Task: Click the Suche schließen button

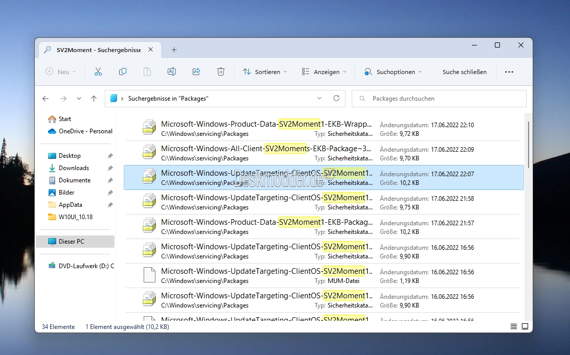Action: point(465,72)
